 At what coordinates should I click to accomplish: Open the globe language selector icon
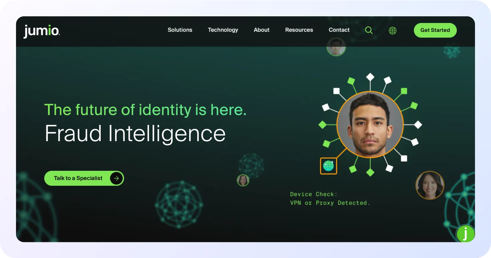[393, 31]
